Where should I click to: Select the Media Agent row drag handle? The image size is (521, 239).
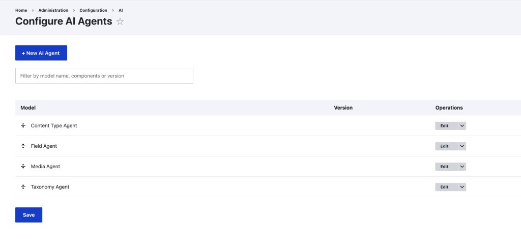pyautogui.click(x=23, y=167)
